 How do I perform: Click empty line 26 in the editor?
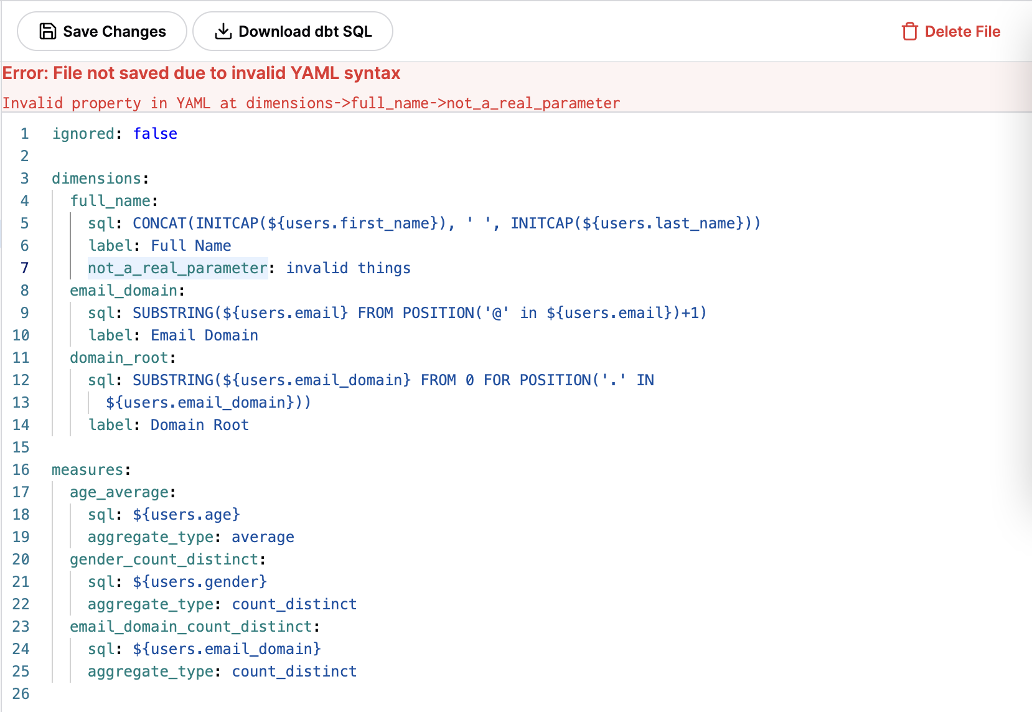(x=249, y=694)
